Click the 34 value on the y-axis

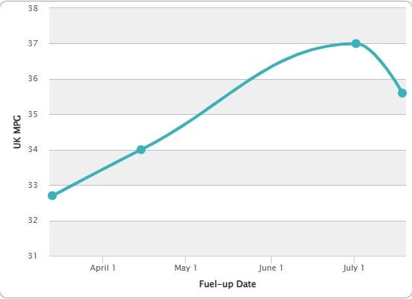coord(33,149)
